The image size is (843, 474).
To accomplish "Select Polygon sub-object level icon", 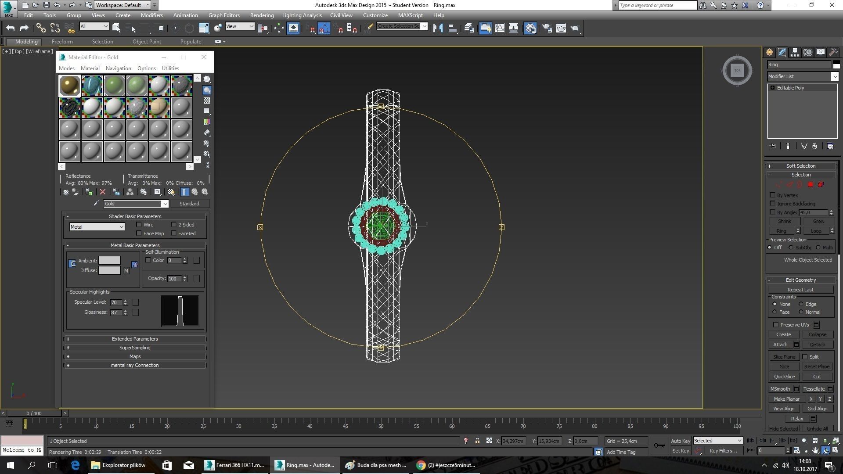I will (811, 185).
